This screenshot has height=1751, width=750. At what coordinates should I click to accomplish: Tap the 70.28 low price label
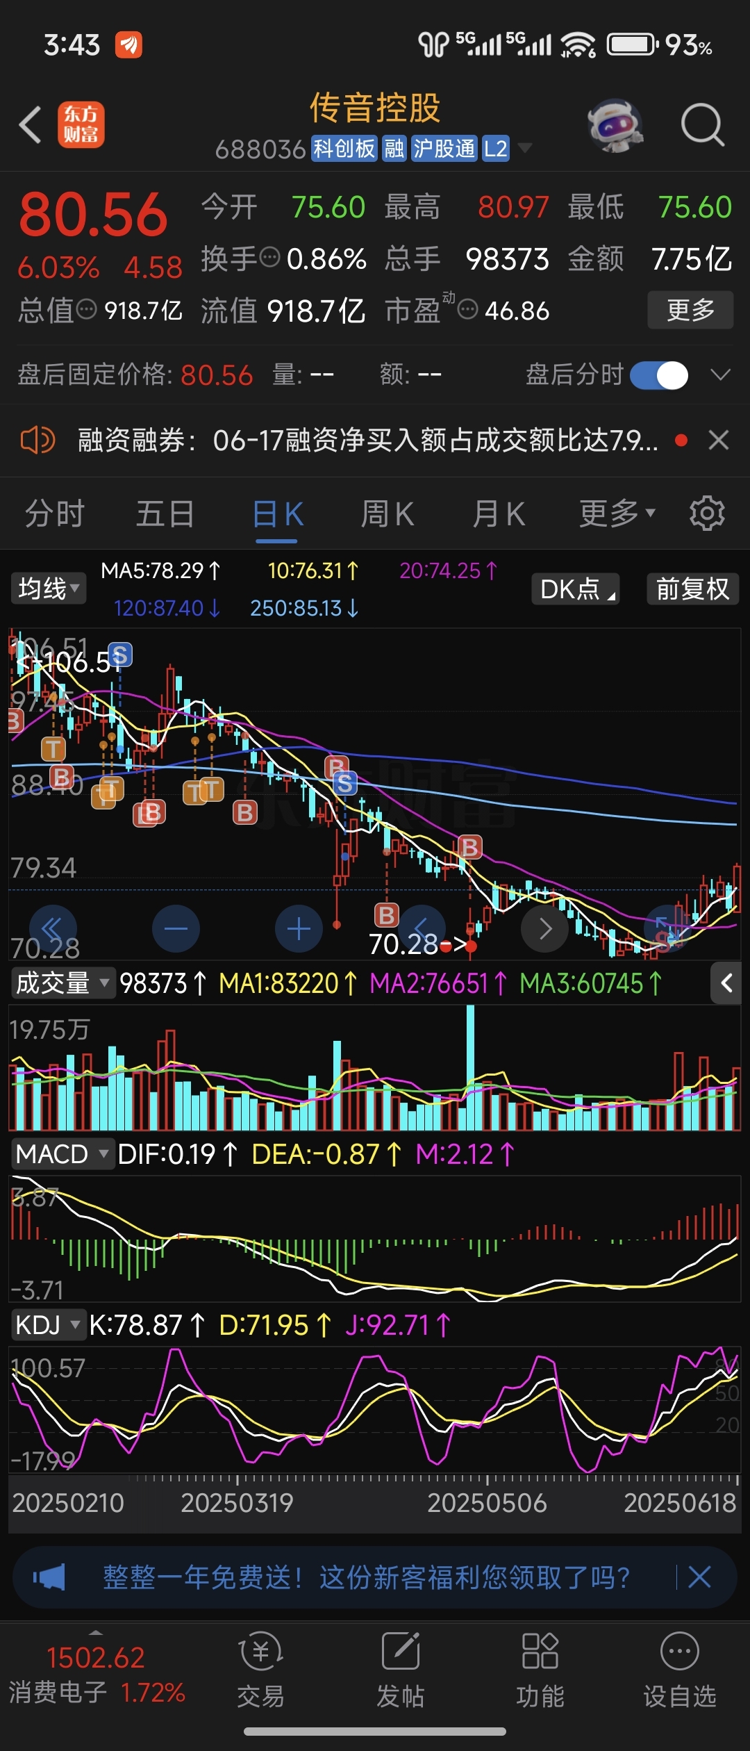(403, 944)
